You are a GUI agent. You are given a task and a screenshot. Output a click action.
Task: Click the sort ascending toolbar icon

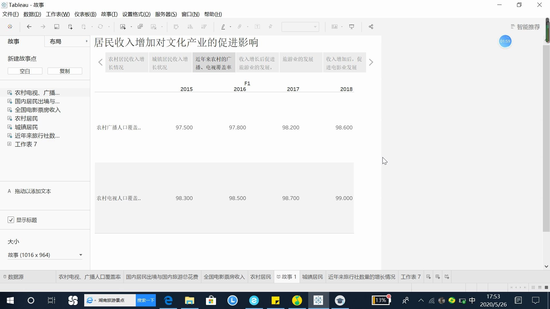pyautogui.click(x=190, y=27)
